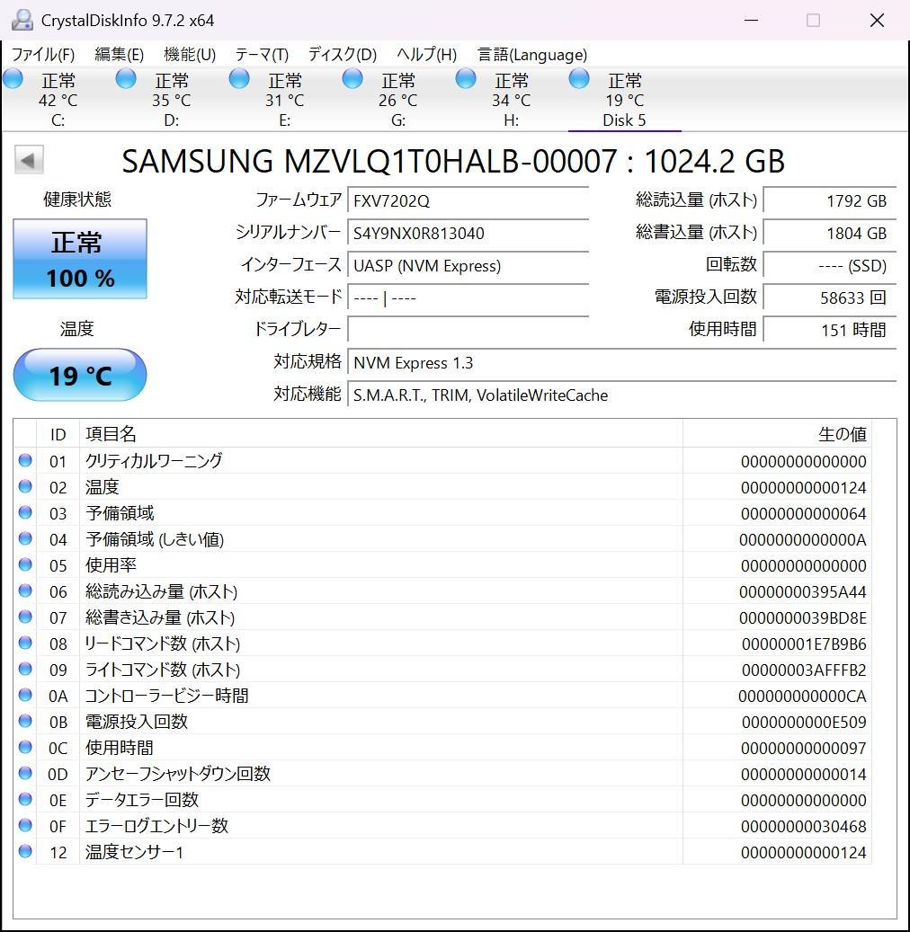This screenshot has height=932, width=910.
Task: Open the ディスク(D) menu
Action: pos(341,55)
